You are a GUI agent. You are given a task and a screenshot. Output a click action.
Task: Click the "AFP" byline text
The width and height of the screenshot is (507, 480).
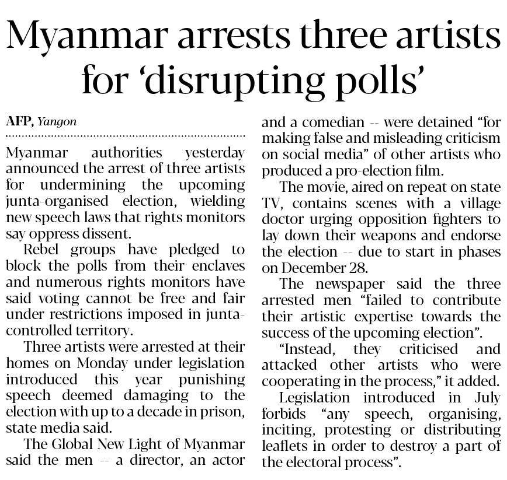tap(19, 121)
